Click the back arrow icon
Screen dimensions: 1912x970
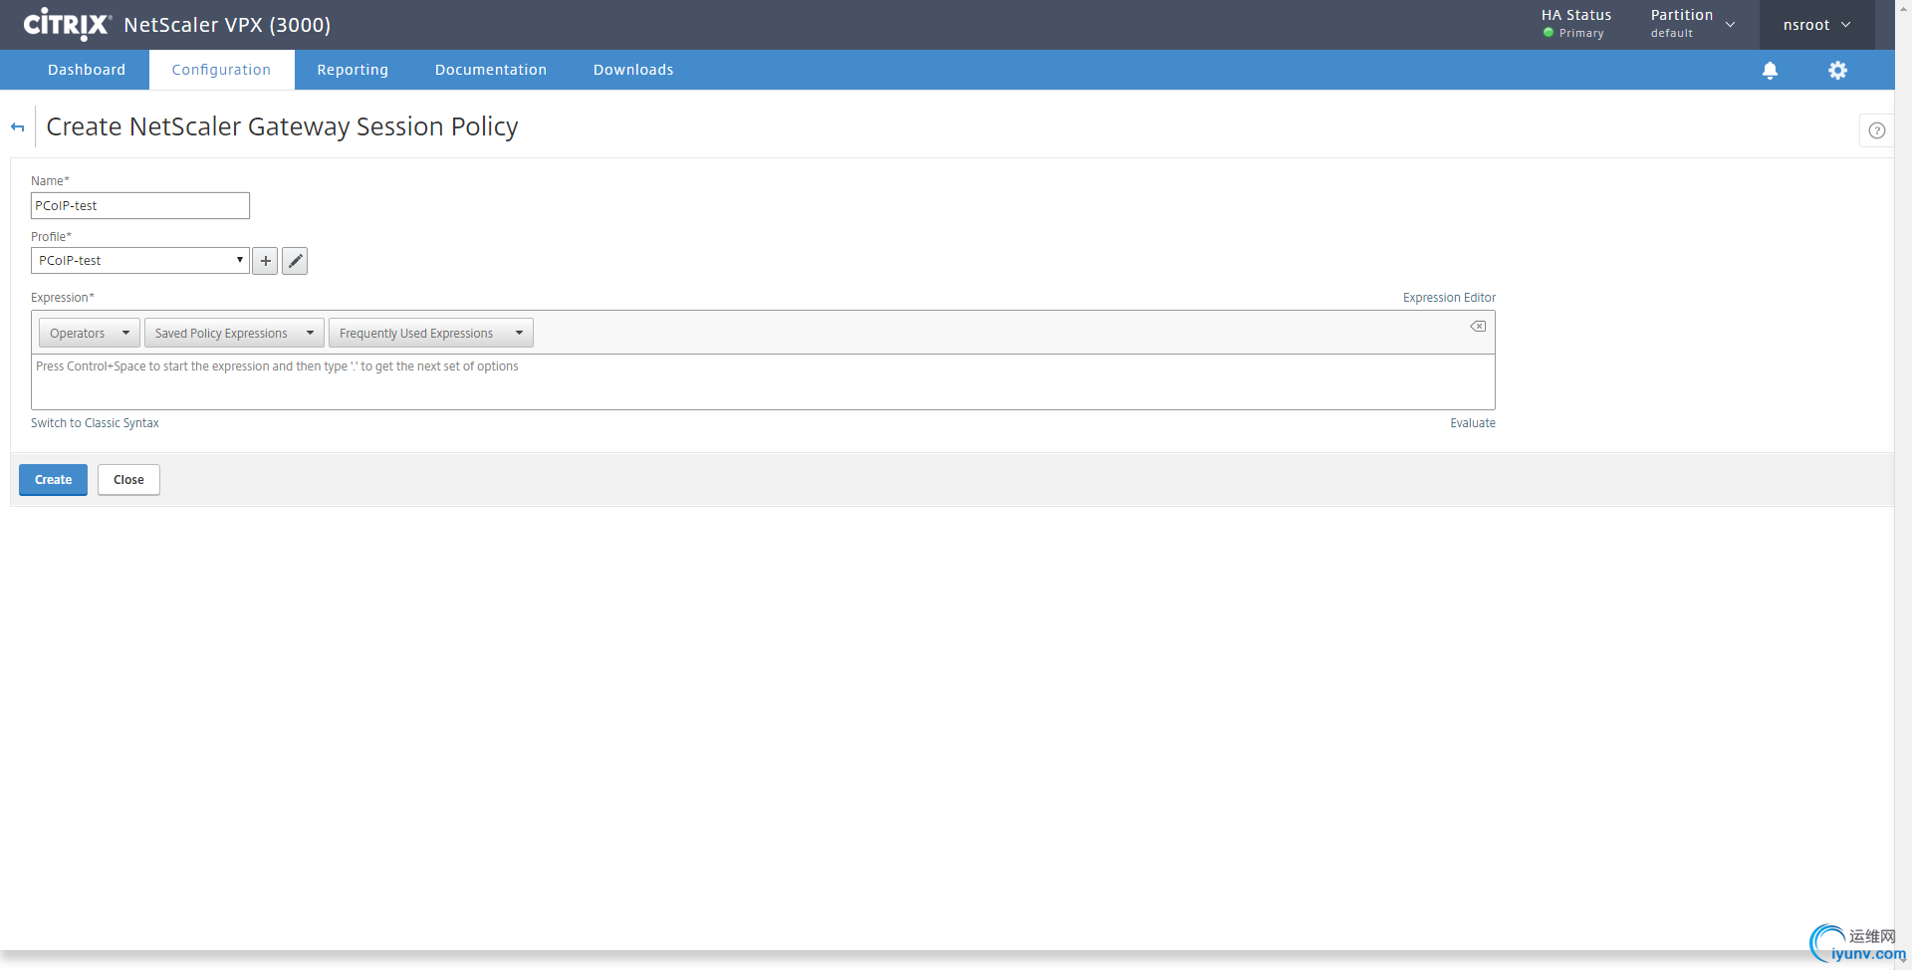(x=18, y=127)
